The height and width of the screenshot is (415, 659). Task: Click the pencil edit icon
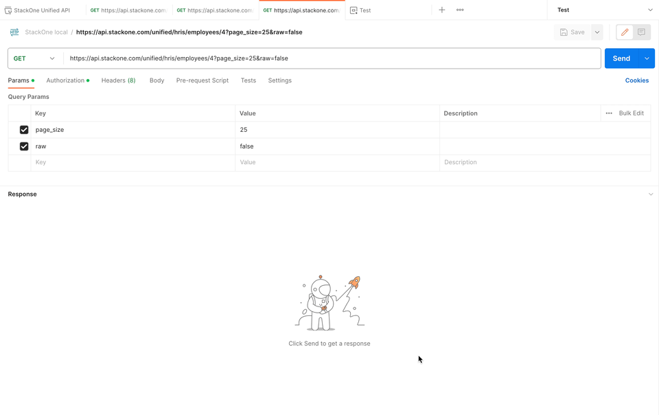pos(625,32)
